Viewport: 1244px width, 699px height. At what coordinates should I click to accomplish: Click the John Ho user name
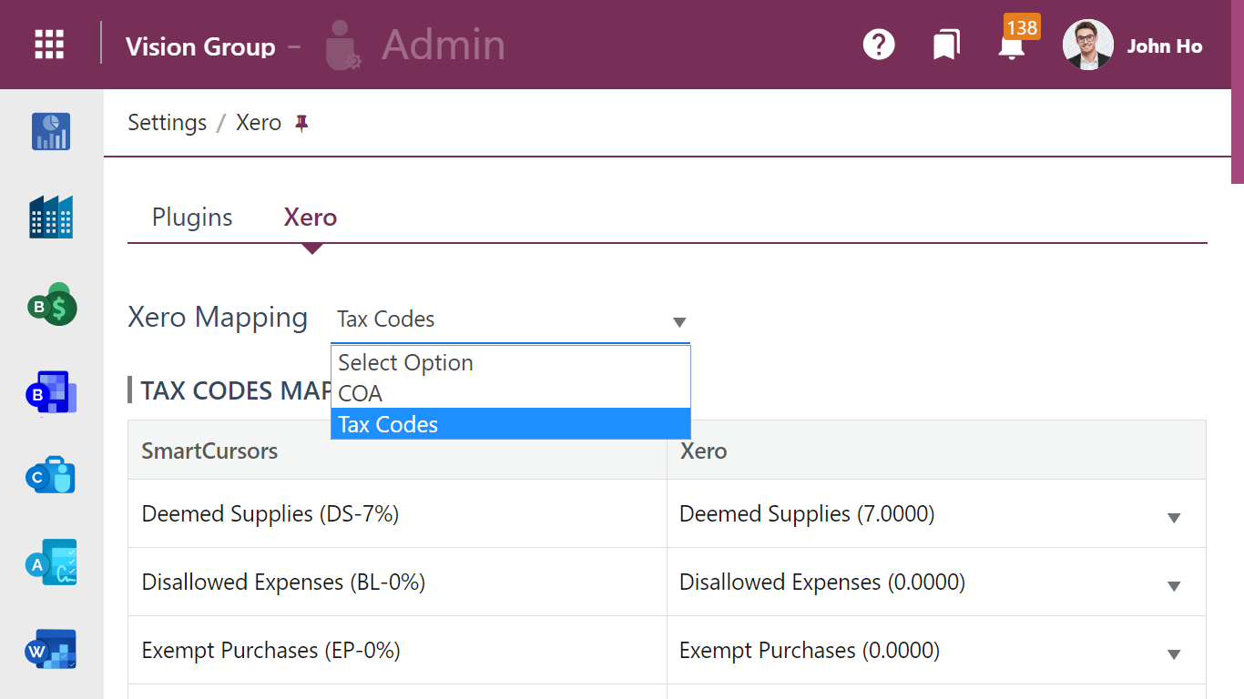click(x=1165, y=46)
